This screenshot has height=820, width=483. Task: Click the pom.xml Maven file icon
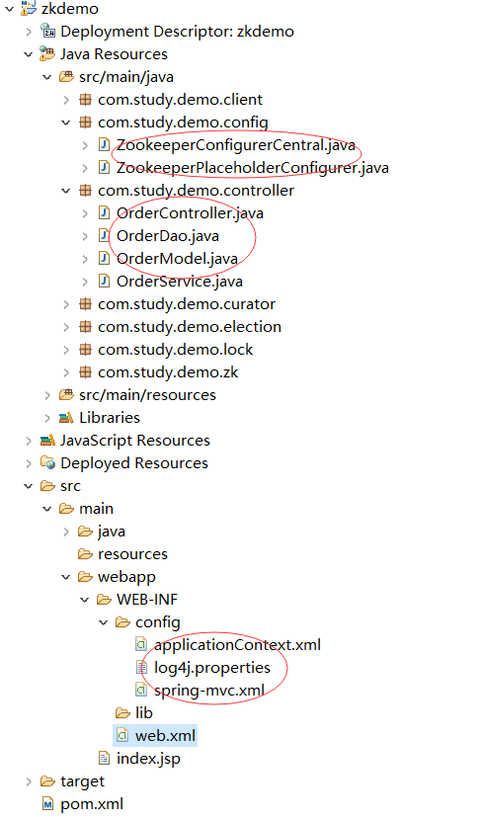coord(47,804)
